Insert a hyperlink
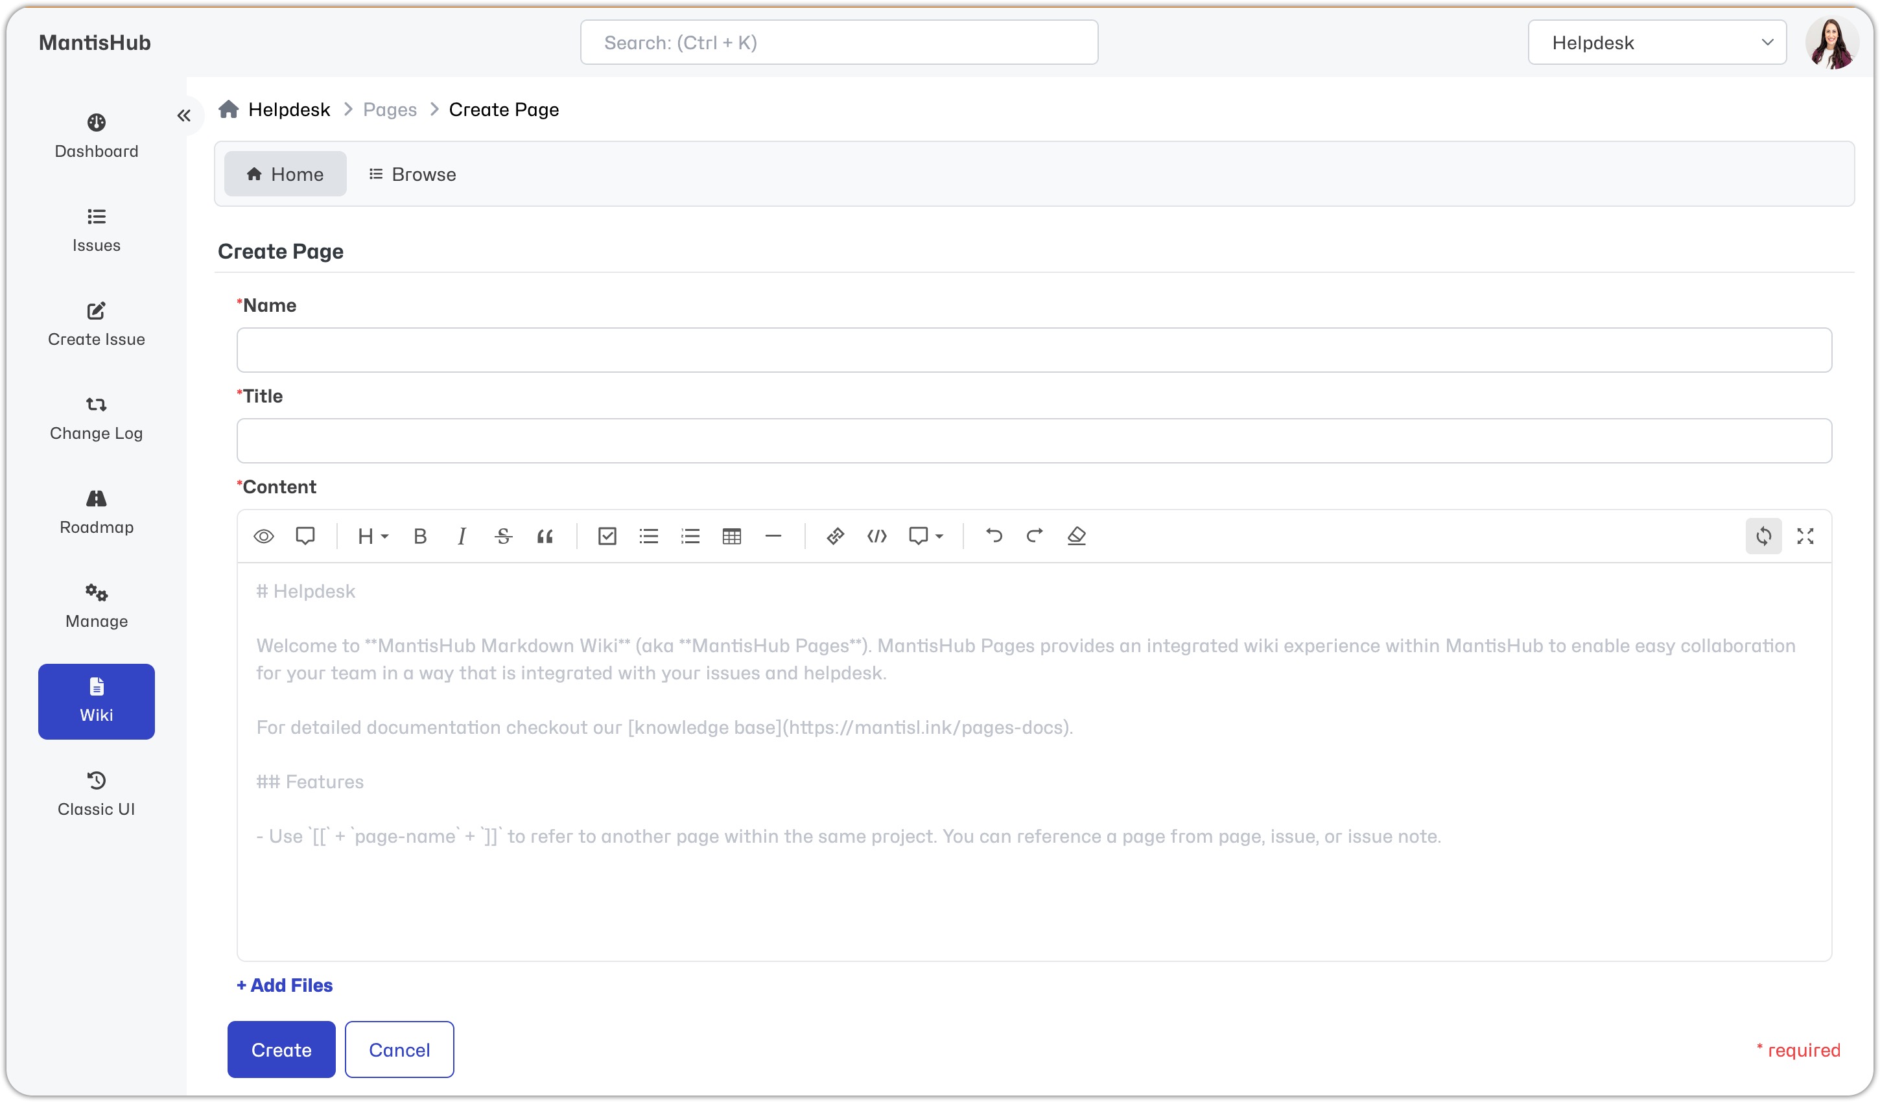 point(836,537)
